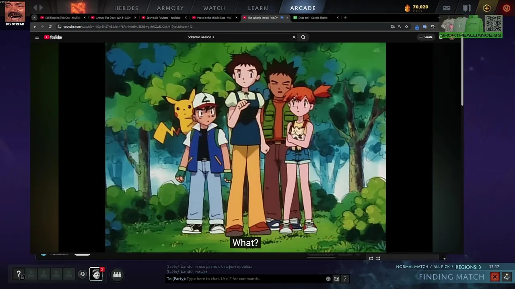This screenshot has height=289, width=515.
Task: Open Chrome tab search dropdown arrow
Action: point(34,18)
